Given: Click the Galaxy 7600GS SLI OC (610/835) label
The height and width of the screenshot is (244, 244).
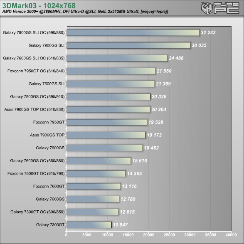Looking at the screenshot, I should coord(34,58).
